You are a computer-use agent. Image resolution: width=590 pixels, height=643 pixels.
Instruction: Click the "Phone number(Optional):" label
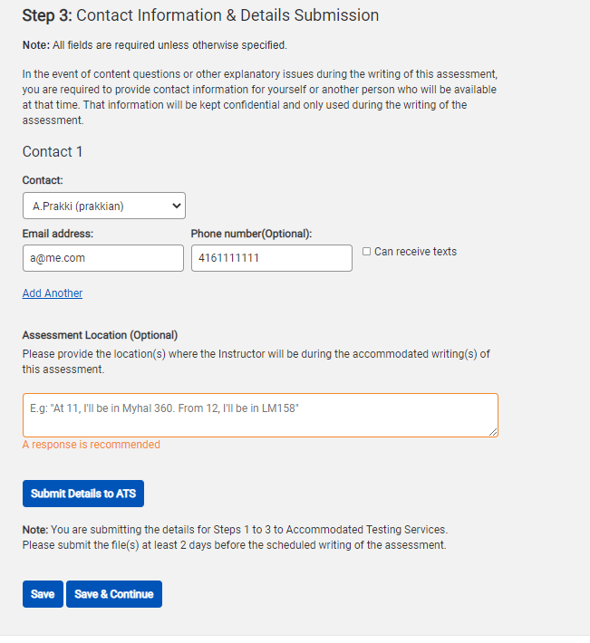(251, 234)
